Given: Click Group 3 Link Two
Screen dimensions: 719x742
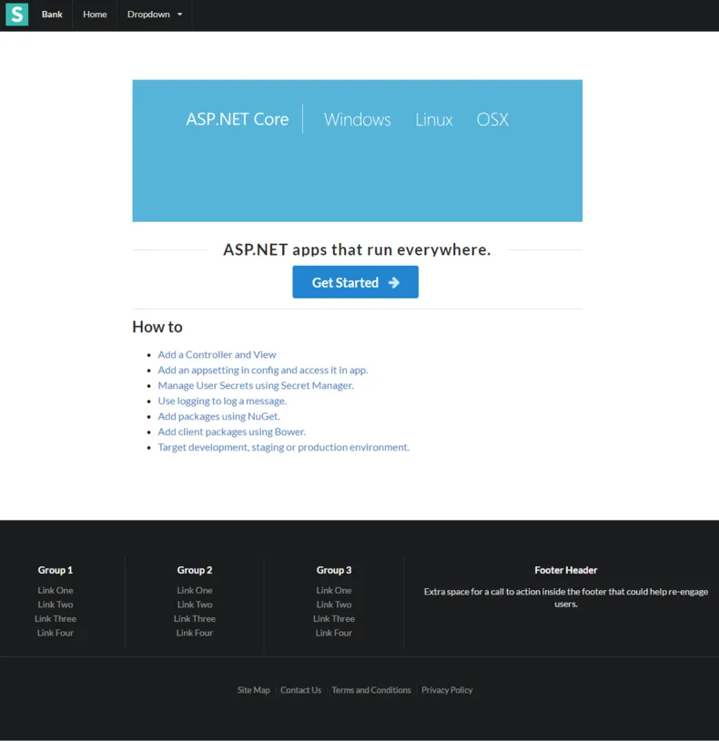Looking at the screenshot, I should pos(334,605).
